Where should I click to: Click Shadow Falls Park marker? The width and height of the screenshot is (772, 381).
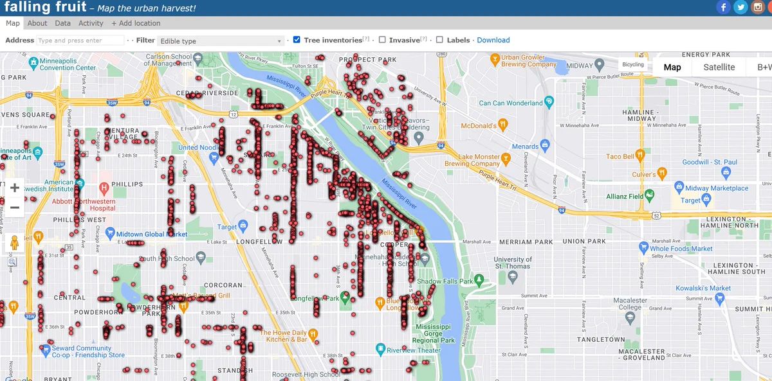point(480,281)
